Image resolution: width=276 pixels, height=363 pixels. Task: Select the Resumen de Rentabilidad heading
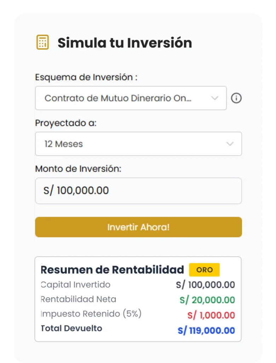(x=113, y=270)
